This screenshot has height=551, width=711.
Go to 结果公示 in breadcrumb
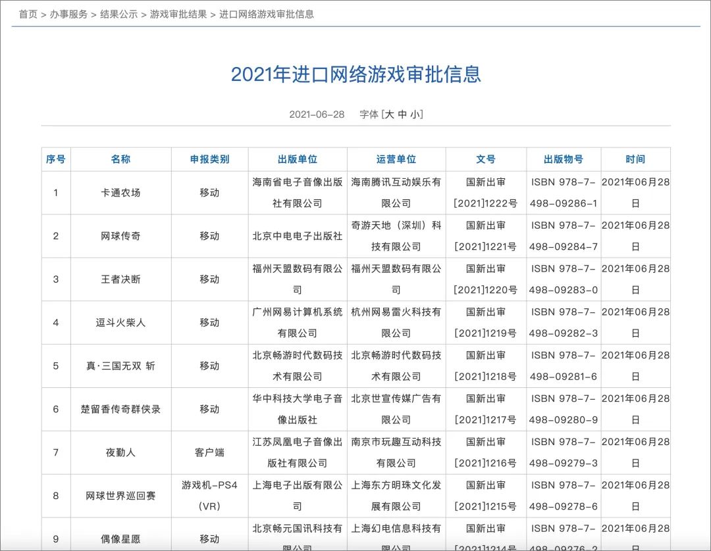[118, 14]
